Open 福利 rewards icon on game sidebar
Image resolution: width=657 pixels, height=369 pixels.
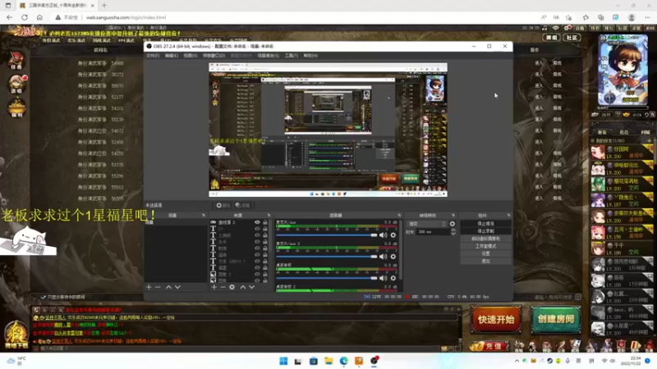(16, 108)
